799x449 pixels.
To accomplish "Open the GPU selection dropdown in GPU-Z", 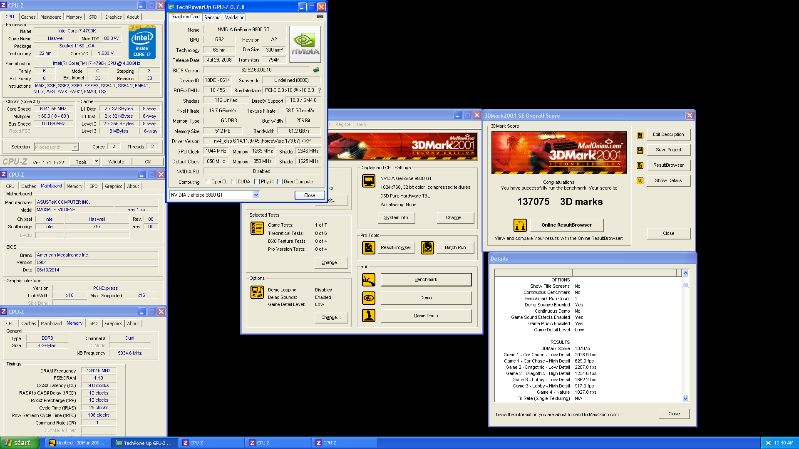I will click(256, 195).
